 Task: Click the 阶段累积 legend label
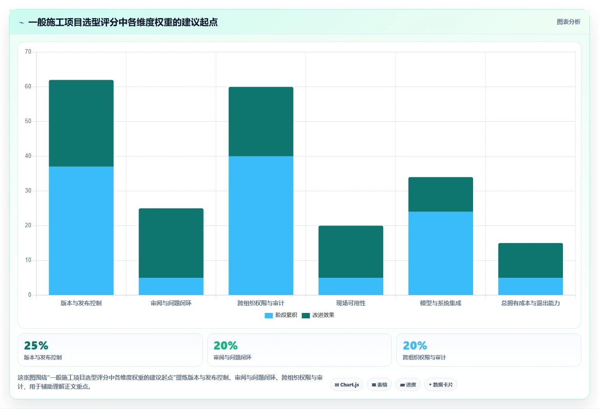pyautogui.click(x=286, y=315)
